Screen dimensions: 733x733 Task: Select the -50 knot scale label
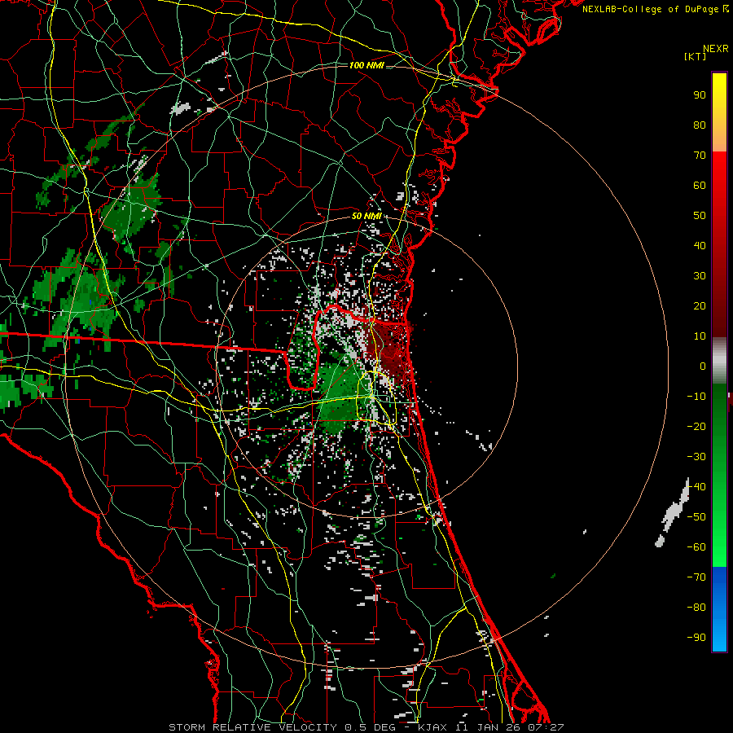(x=696, y=517)
